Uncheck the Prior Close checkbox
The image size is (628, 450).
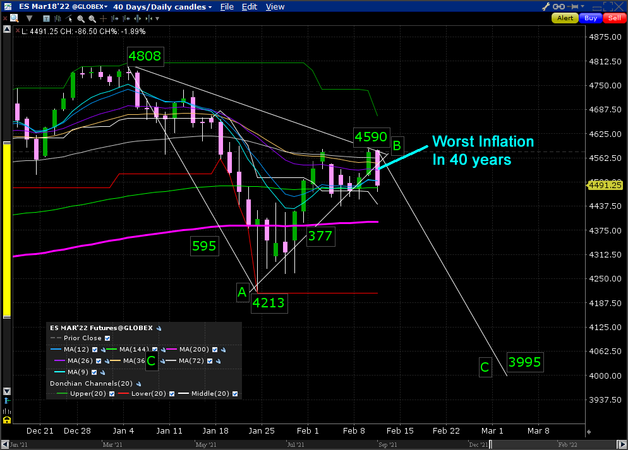(107, 338)
